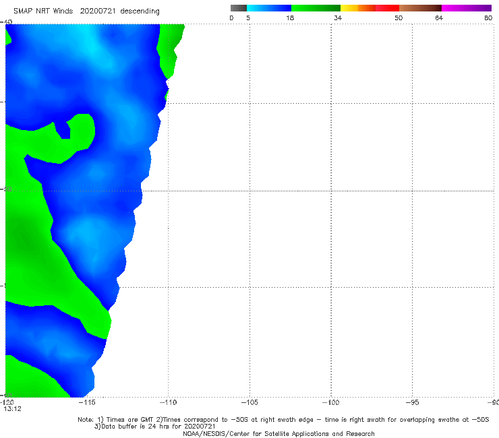
Task: Click the color bar label "80"
Action: click(488, 18)
